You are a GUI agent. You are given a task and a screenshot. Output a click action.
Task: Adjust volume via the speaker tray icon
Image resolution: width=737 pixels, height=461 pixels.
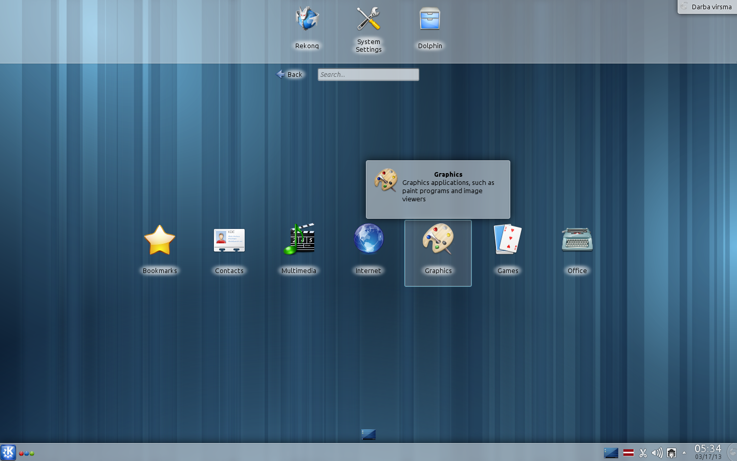coord(658,453)
